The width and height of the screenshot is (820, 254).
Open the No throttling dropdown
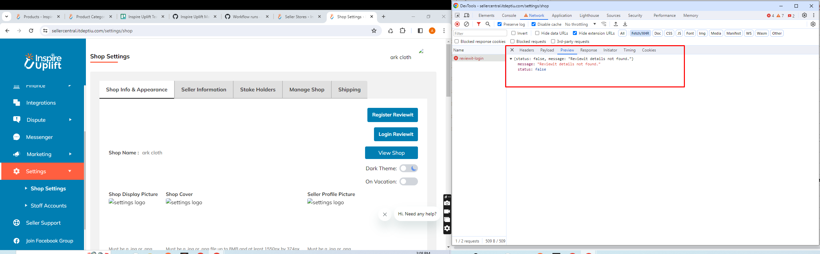(x=580, y=24)
